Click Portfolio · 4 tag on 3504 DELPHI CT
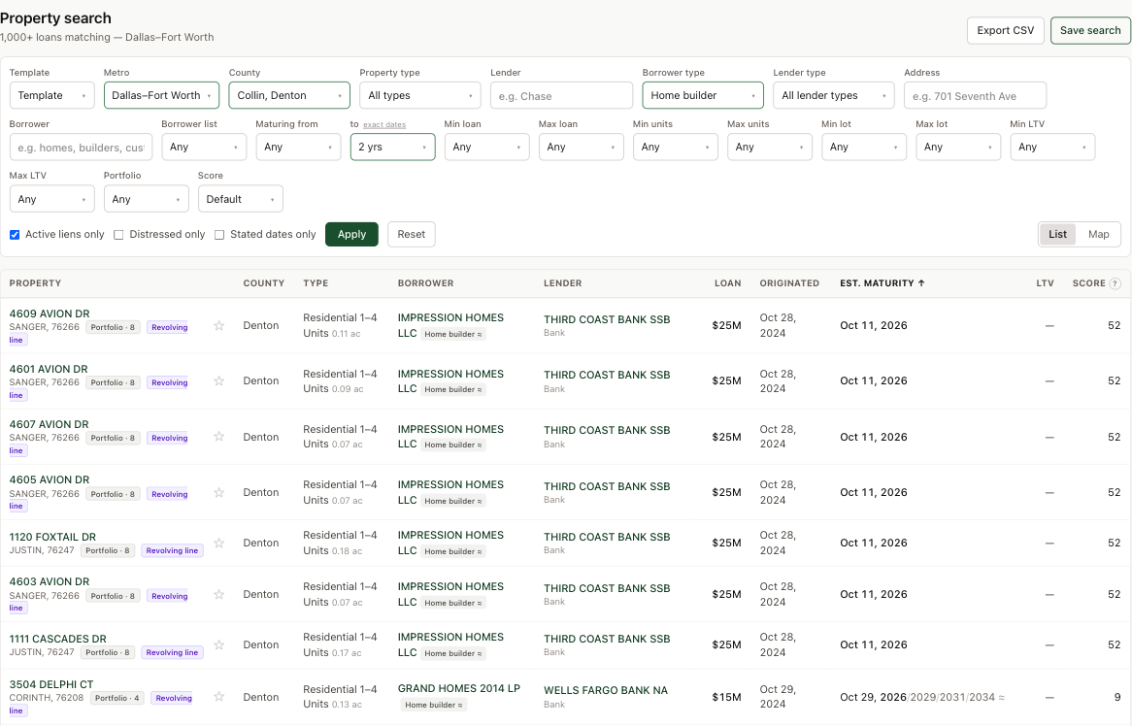Image resolution: width=1132 pixels, height=726 pixels. [x=117, y=698]
